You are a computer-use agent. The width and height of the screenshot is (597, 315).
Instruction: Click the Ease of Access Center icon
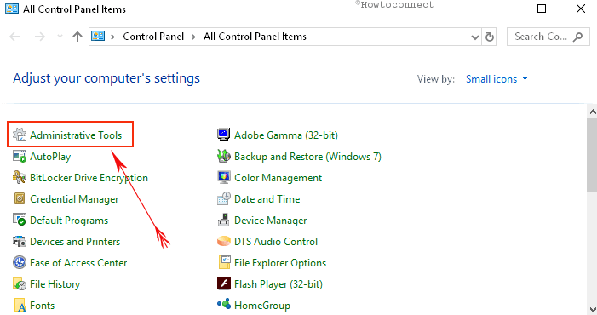point(20,263)
